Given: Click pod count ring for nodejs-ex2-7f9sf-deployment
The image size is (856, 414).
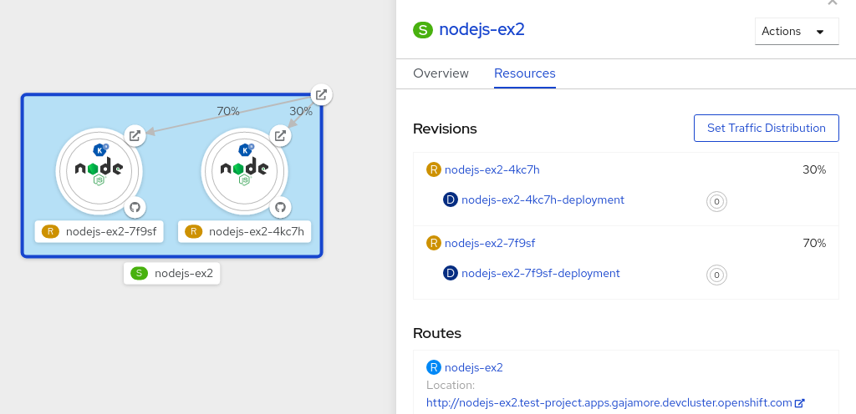Looking at the screenshot, I should coord(716,275).
